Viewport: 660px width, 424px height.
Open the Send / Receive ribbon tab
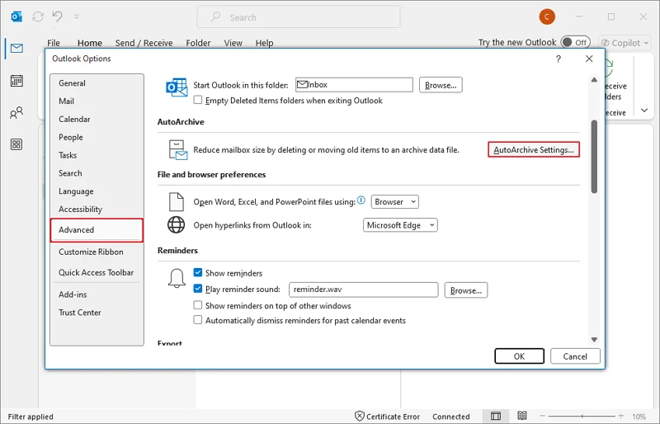tap(144, 43)
